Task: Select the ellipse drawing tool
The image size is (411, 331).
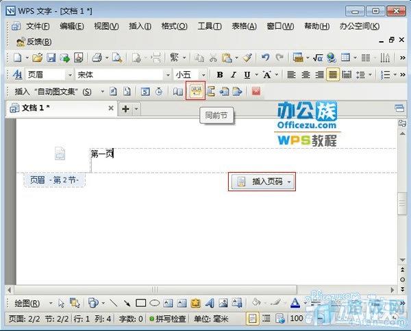Action: [154, 303]
